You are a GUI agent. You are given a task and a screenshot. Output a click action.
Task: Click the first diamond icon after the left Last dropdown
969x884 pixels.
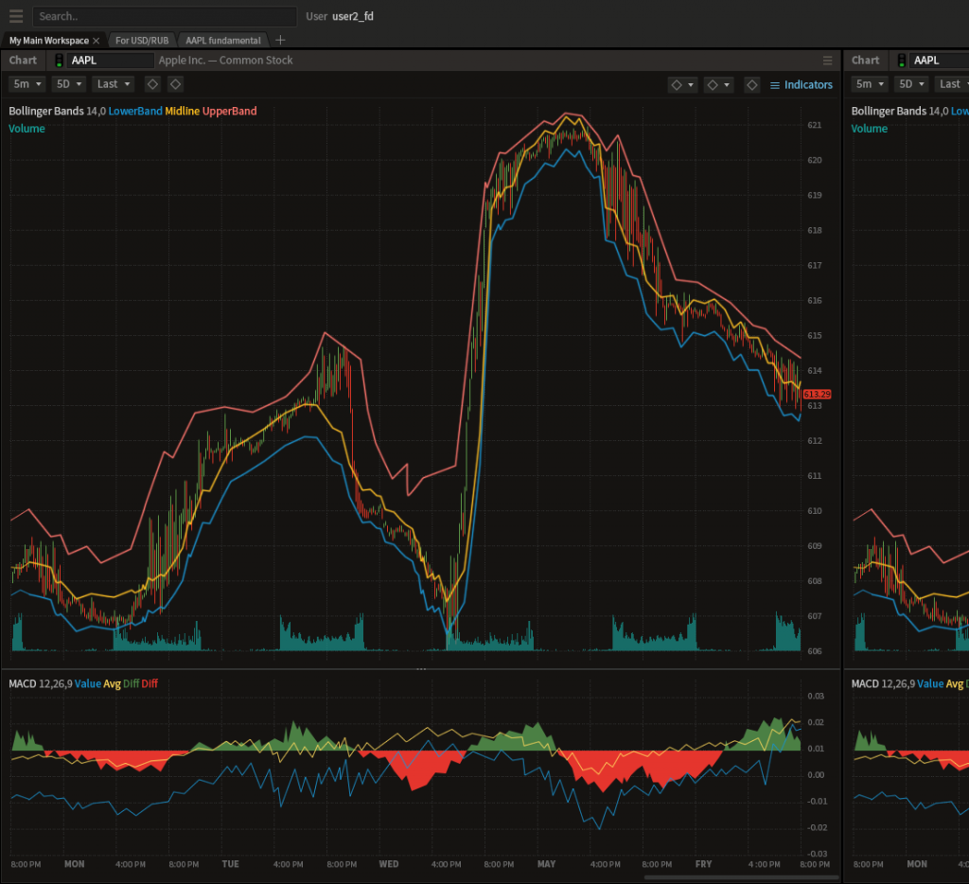(152, 84)
